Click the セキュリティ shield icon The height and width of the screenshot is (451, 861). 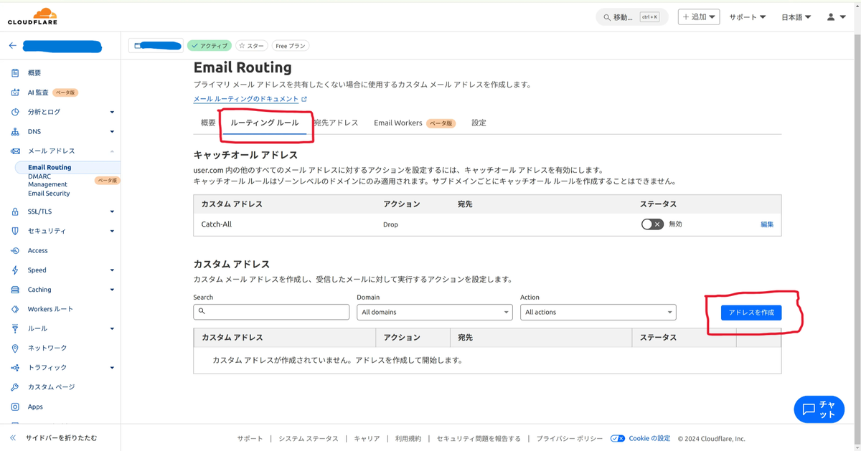[15, 231]
